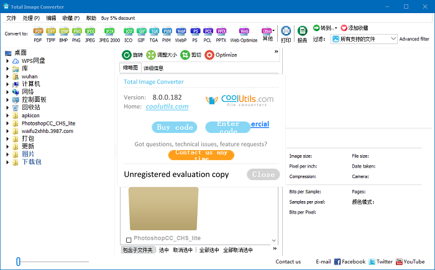
Task: Select GIF conversion icon
Action: coord(141,31)
